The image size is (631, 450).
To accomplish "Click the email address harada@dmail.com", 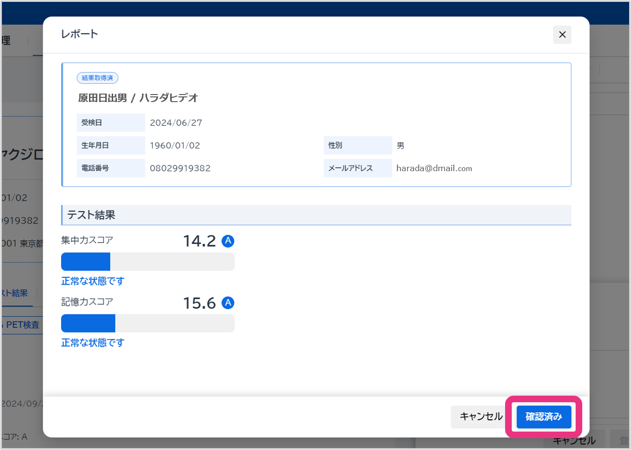I will click(434, 168).
